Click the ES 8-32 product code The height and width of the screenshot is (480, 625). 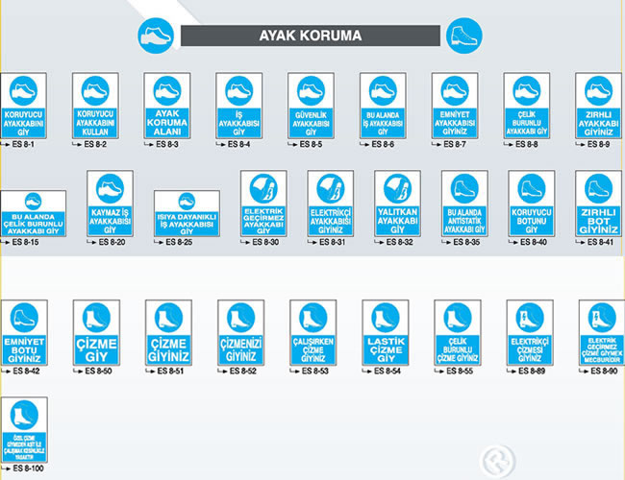(399, 242)
